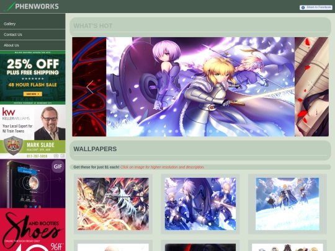Click the red 'Click on image for higher resolution' text
The height and width of the screenshot is (251, 335).
pyautogui.click(x=162, y=167)
